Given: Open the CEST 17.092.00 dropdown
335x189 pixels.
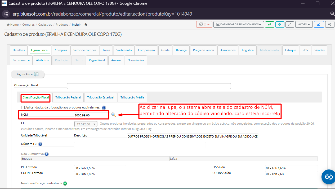Looking at the screenshot, I should coord(86,124).
